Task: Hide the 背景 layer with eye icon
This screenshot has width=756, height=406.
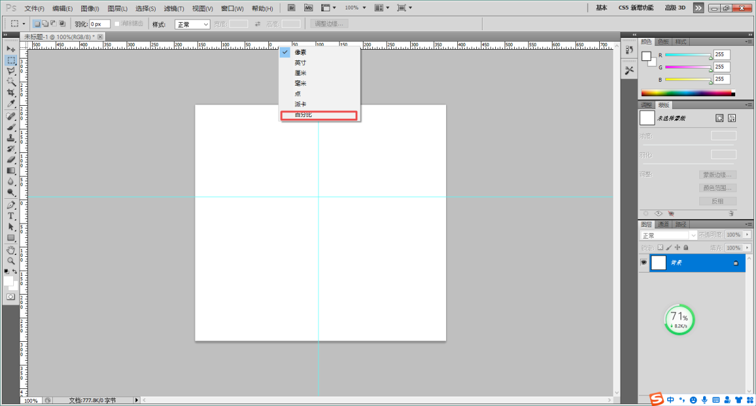Action: coord(644,262)
